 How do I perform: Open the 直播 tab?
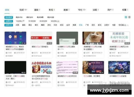(x=66, y=10)
